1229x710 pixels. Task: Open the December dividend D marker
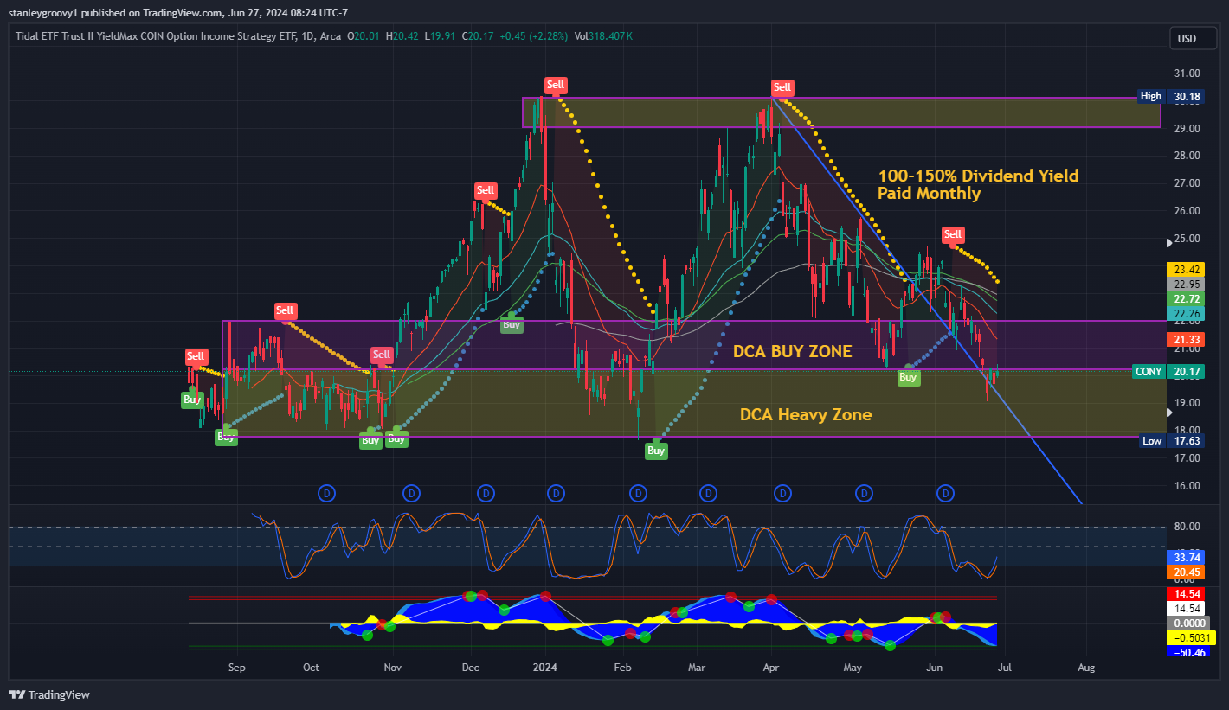coord(486,493)
